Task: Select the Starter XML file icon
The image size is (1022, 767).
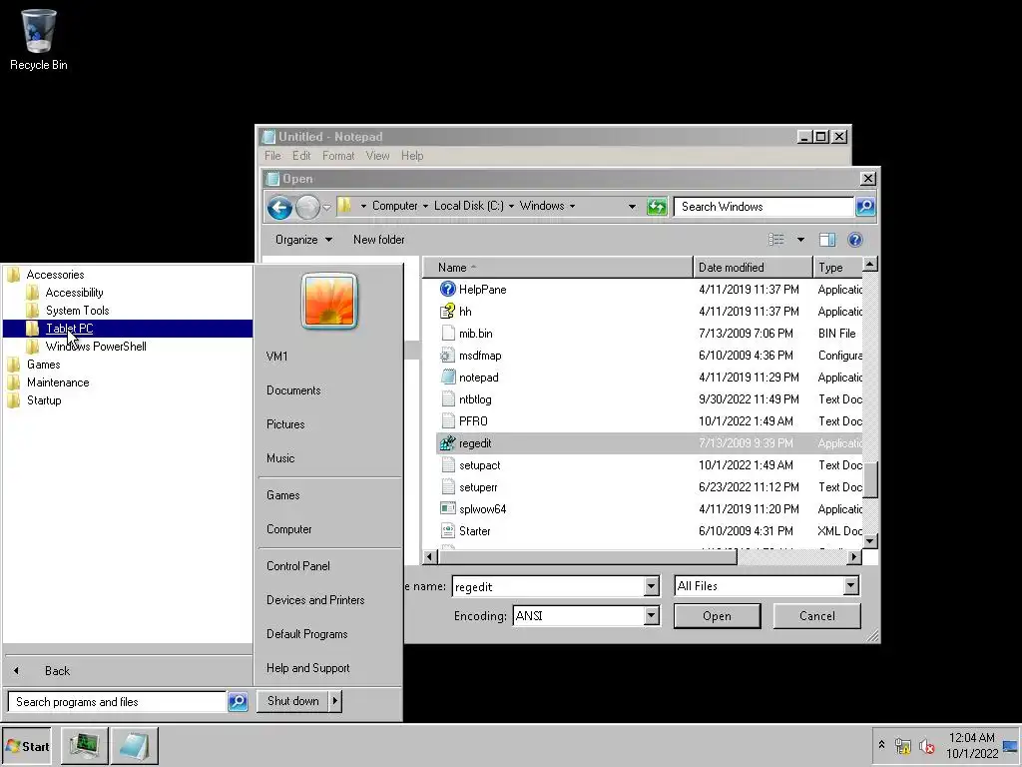Action: click(x=448, y=531)
